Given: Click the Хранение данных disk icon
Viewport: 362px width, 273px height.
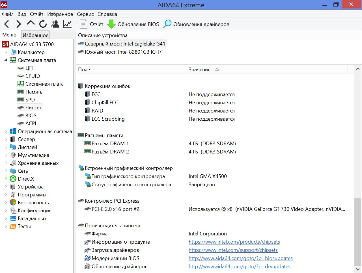Looking at the screenshot, I should point(13,163).
